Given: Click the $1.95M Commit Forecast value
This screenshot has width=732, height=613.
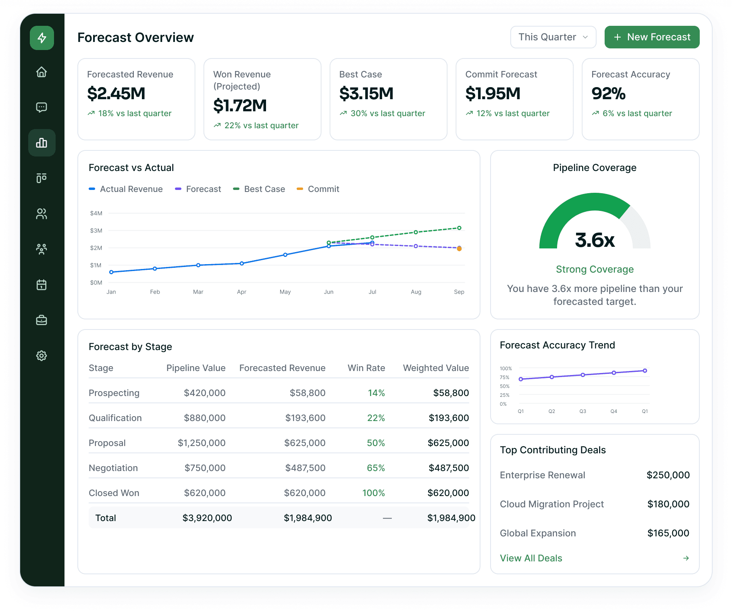Looking at the screenshot, I should pos(493,94).
